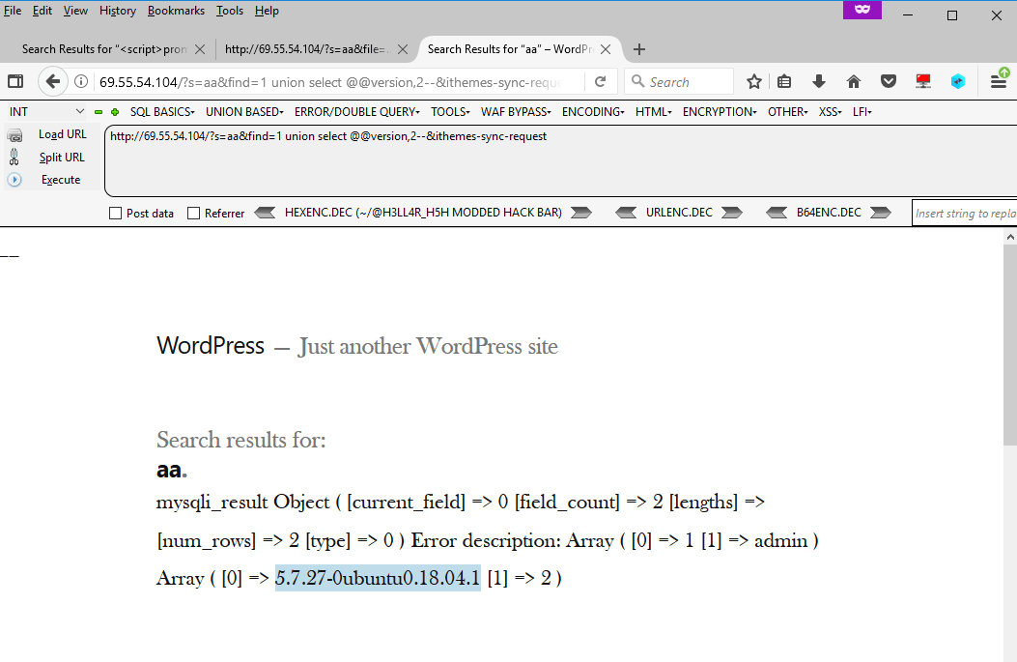The width and height of the screenshot is (1017, 662).
Task: Click the URLENC.DEC encoder label
Action: click(679, 213)
